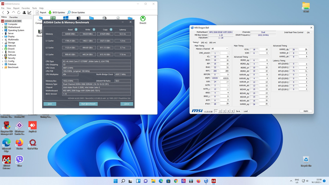Image resolution: width=329 pixels, height=185 pixels.
Task: Open the File menu in AIDA64
Action: coord(3,8)
